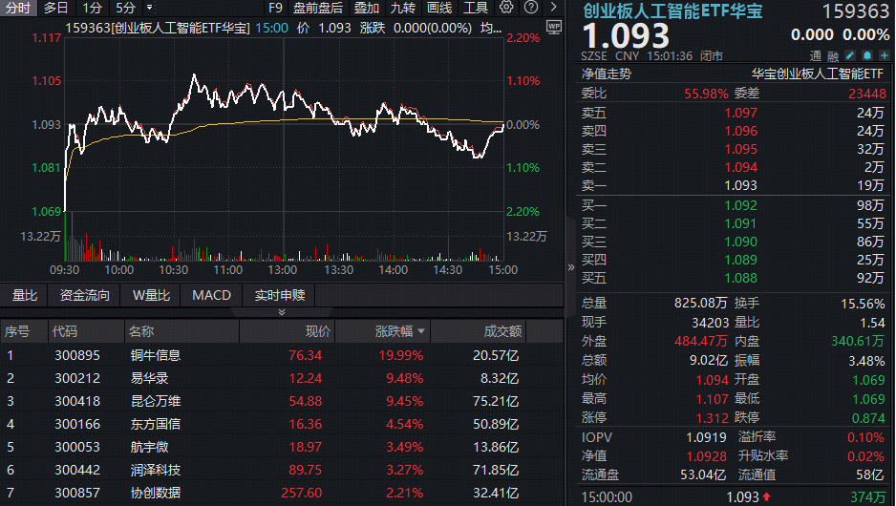Select the 铜牛信息 row in stock list

155,355
